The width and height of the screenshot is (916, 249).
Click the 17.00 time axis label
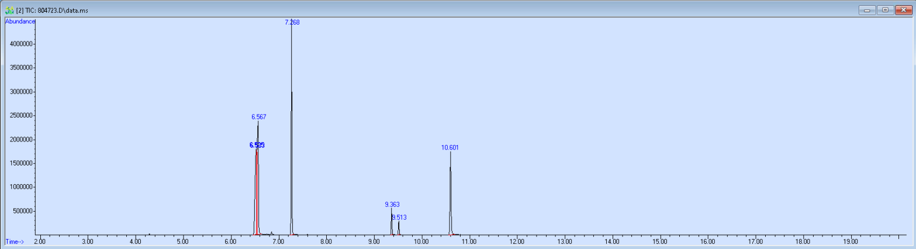coord(755,241)
